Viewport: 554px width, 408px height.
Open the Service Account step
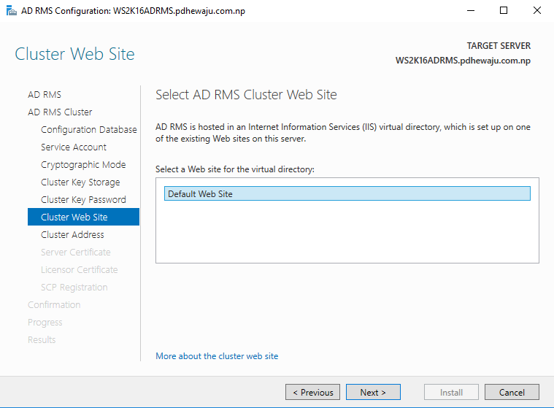pos(74,147)
